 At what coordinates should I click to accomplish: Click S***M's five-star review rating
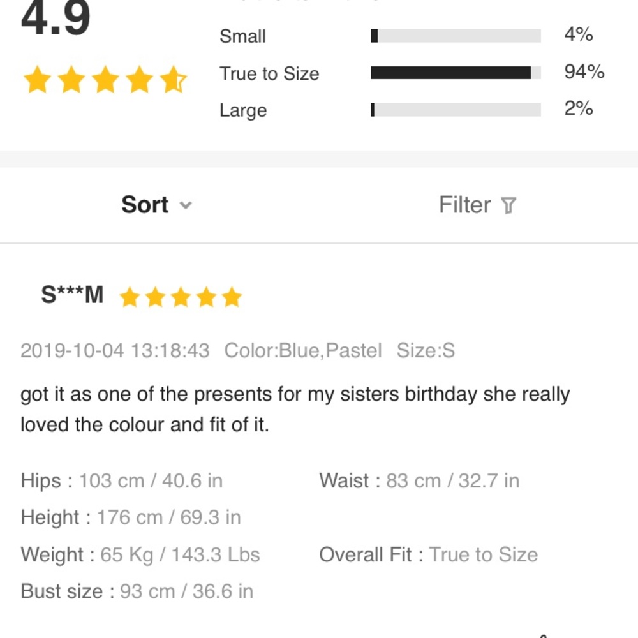tap(181, 297)
